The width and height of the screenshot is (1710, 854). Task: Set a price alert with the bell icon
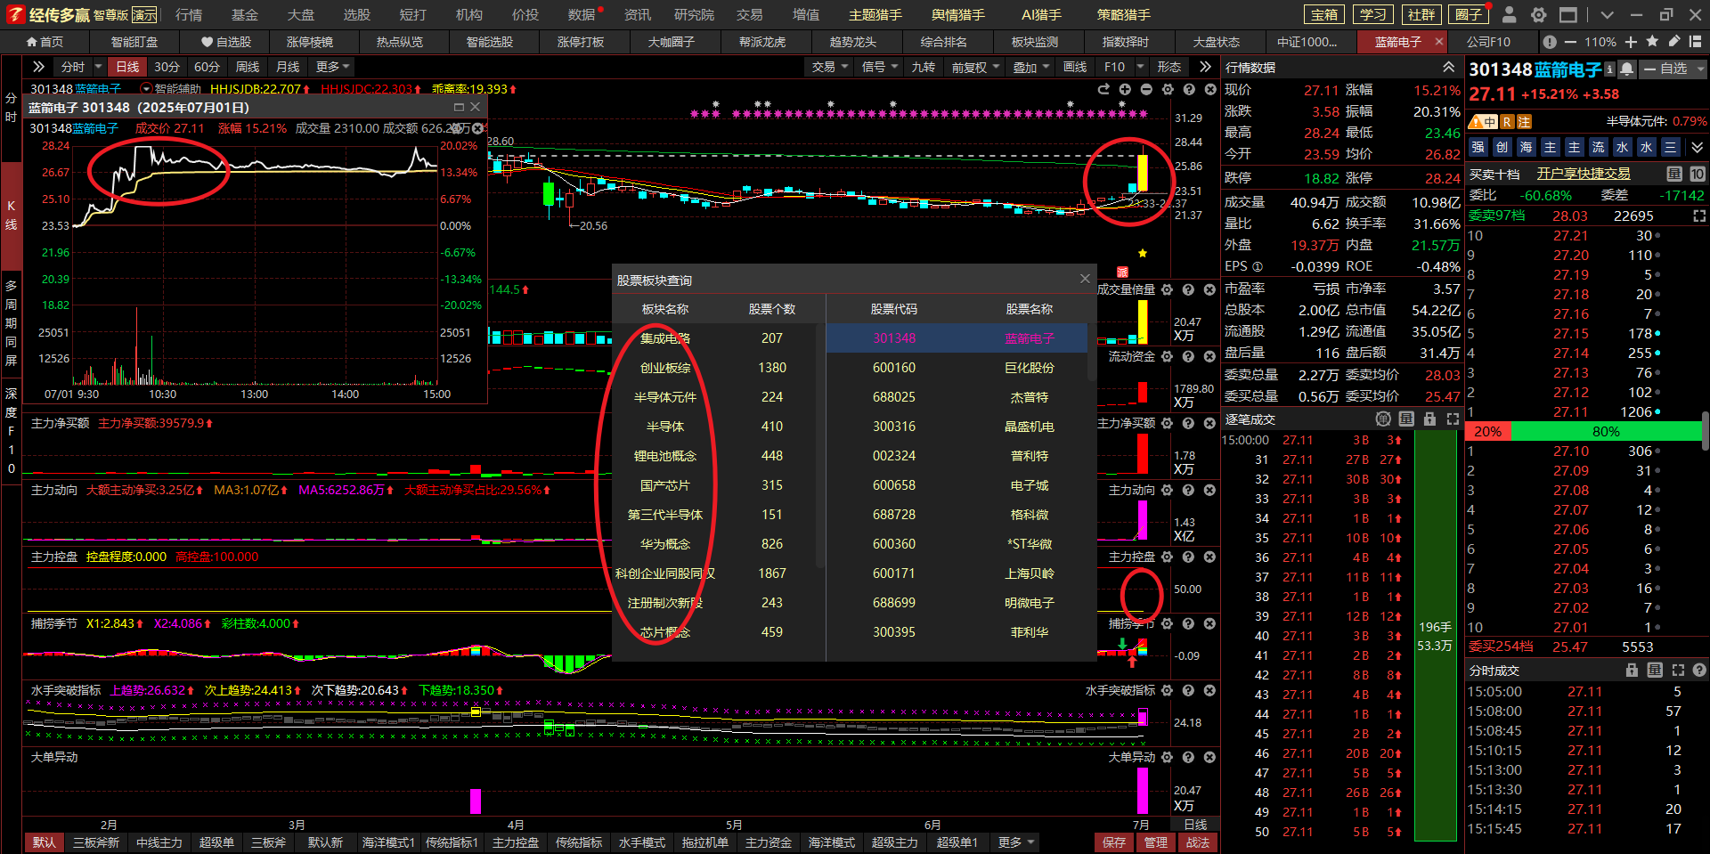(1626, 69)
